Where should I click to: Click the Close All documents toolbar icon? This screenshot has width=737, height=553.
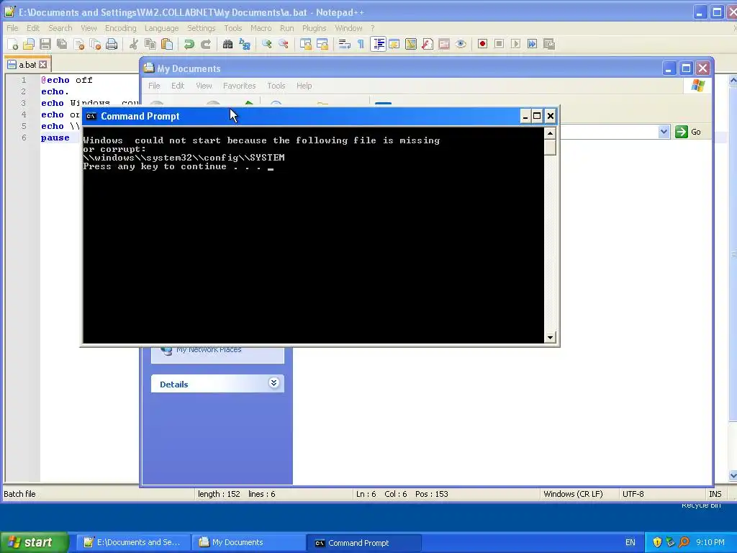(96, 44)
